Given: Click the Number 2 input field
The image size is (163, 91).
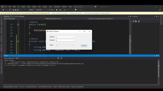Looking at the screenshot, I should (x=65, y=40).
